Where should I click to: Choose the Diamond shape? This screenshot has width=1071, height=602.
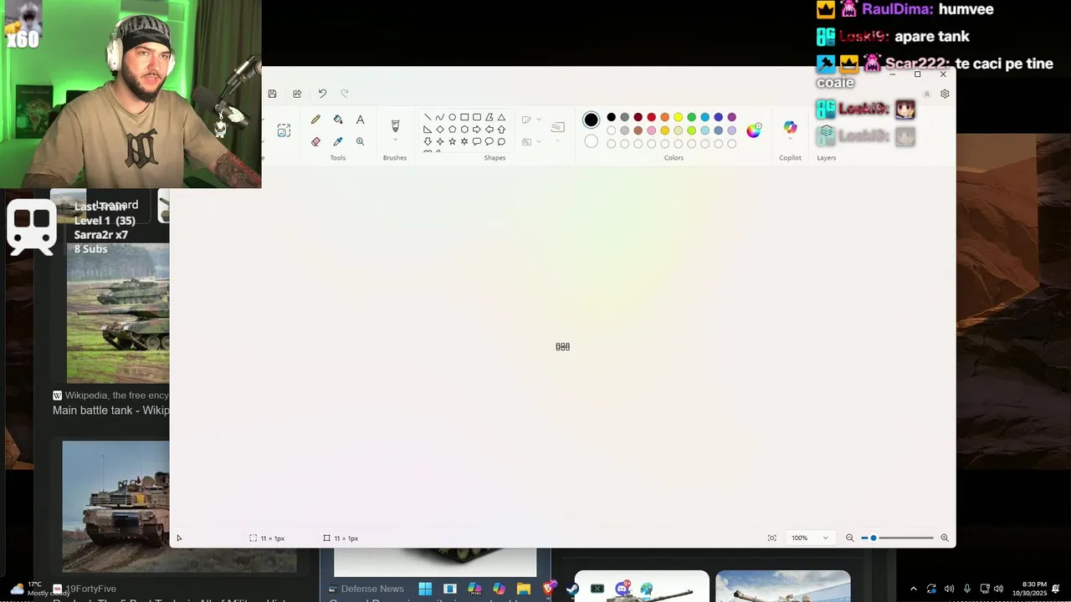point(440,130)
